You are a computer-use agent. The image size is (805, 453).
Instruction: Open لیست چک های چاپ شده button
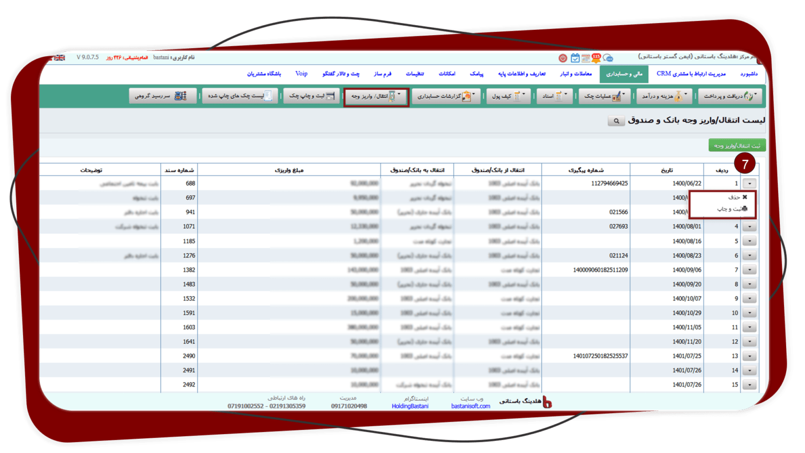tap(240, 96)
